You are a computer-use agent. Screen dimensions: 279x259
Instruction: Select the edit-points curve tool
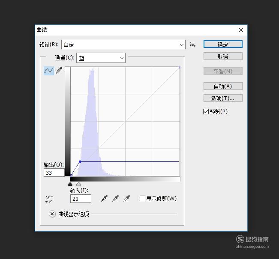49,71
